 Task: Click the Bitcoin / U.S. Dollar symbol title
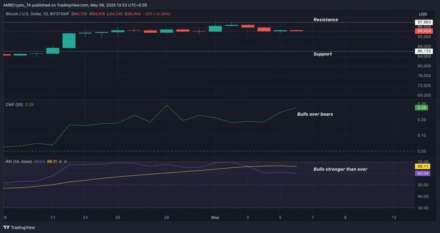[37, 14]
